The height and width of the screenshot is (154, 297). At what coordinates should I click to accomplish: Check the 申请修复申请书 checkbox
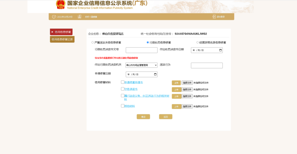click(x=123, y=82)
